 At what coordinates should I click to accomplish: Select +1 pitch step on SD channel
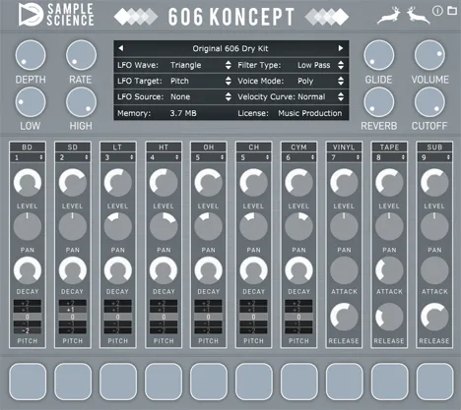(x=72, y=310)
